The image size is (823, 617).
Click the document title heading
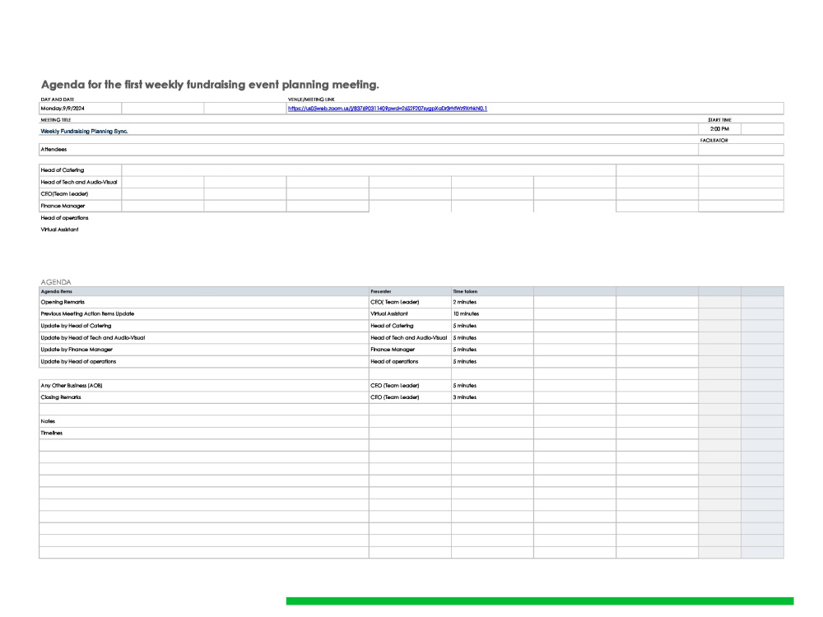click(x=210, y=85)
